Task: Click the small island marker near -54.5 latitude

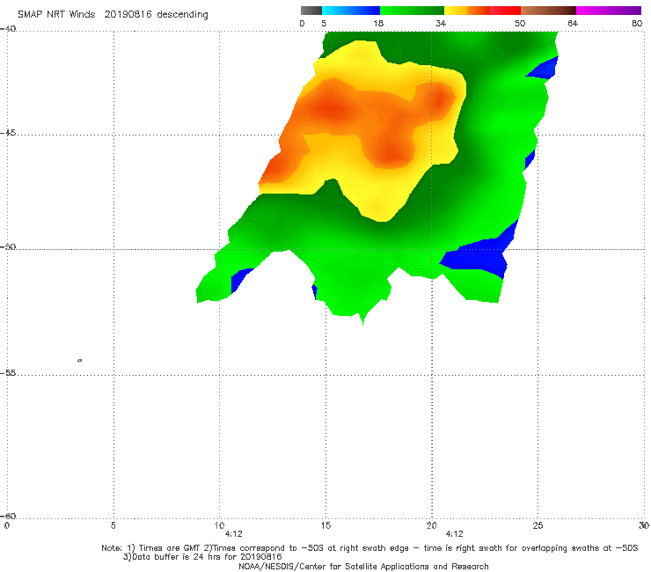Action: tap(80, 360)
